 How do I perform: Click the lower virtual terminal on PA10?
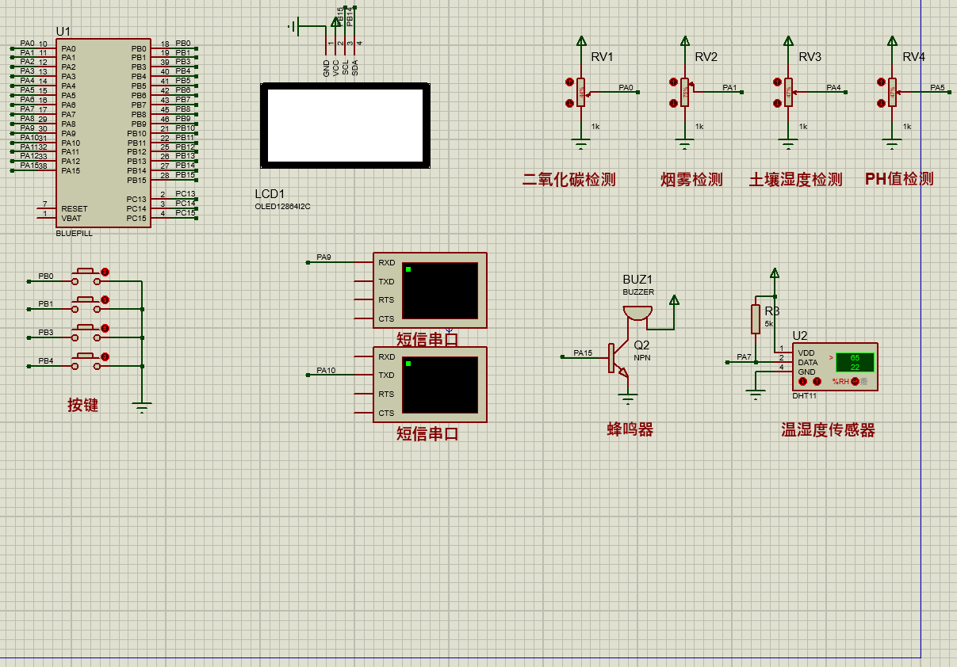pos(430,384)
